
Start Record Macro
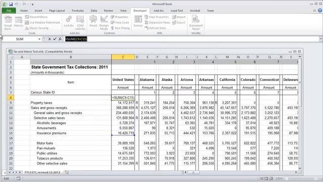[x=36, y=17]
